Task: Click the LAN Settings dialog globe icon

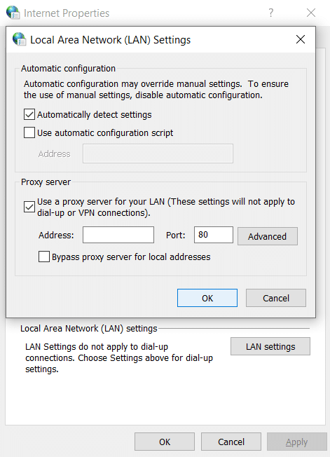Action: point(19,39)
